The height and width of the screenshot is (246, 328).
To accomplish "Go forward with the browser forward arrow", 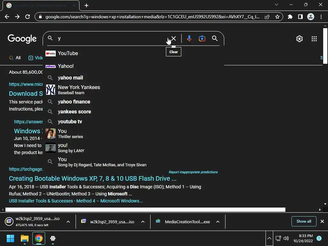I will (17, 17).
